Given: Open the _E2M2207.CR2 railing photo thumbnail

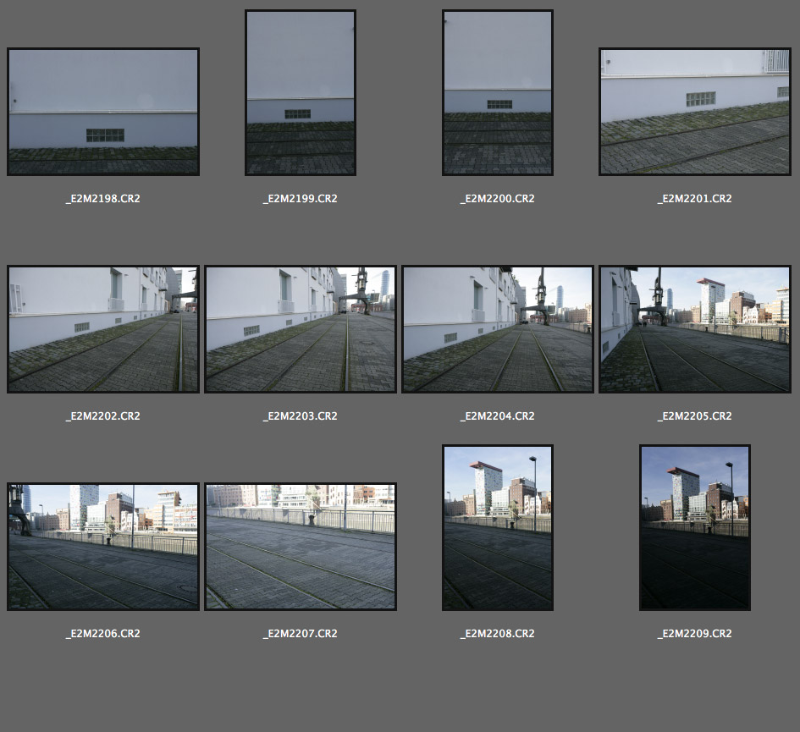Looking at the screenshot, I should 301,547.
